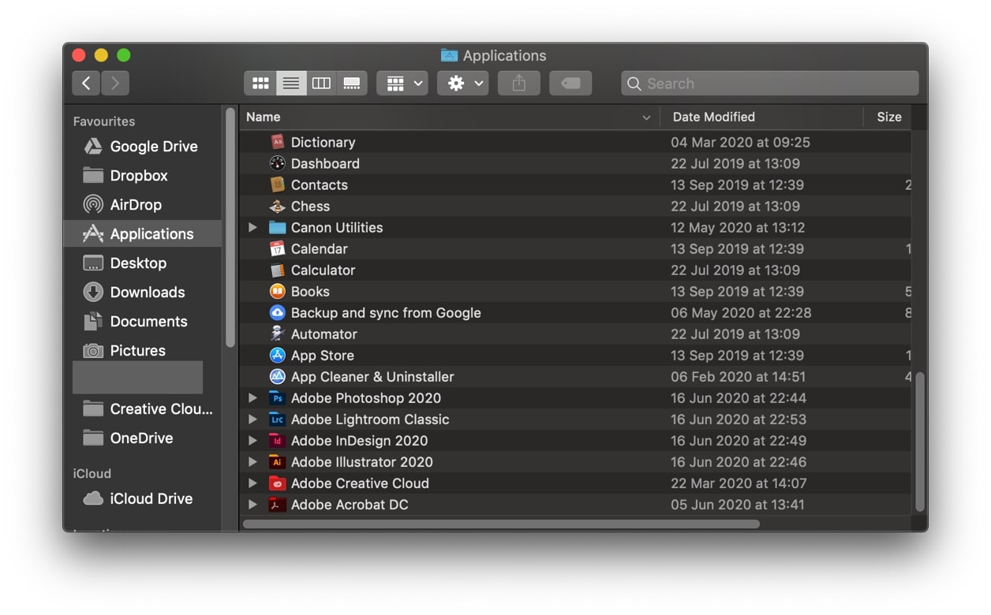This screenshot has width=991, height=615.
Task: Click the date '06 May 2020 at 22:28'
Action: point(741,312)
